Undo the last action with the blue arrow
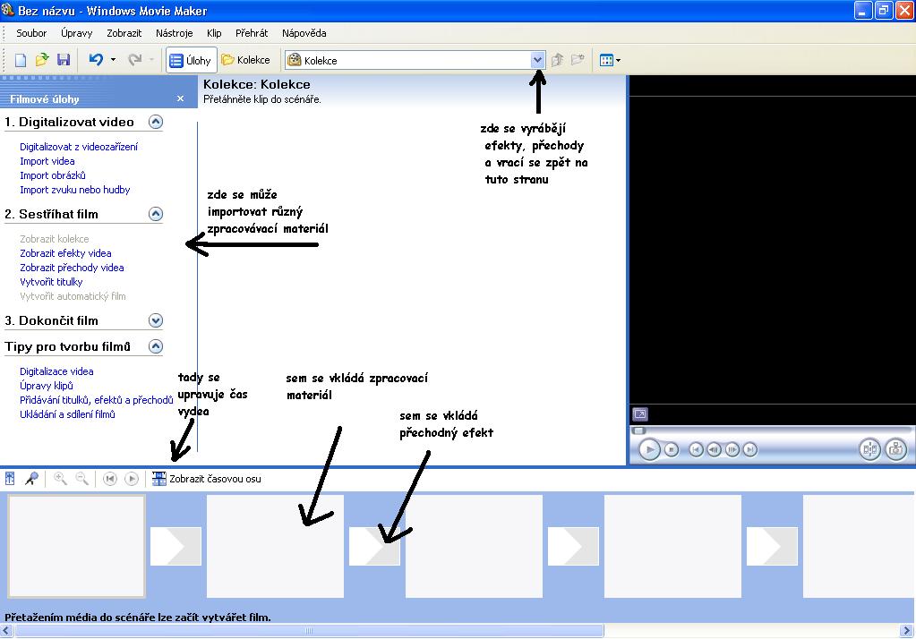Screen dimensions: 916x639 click(96, 60)
